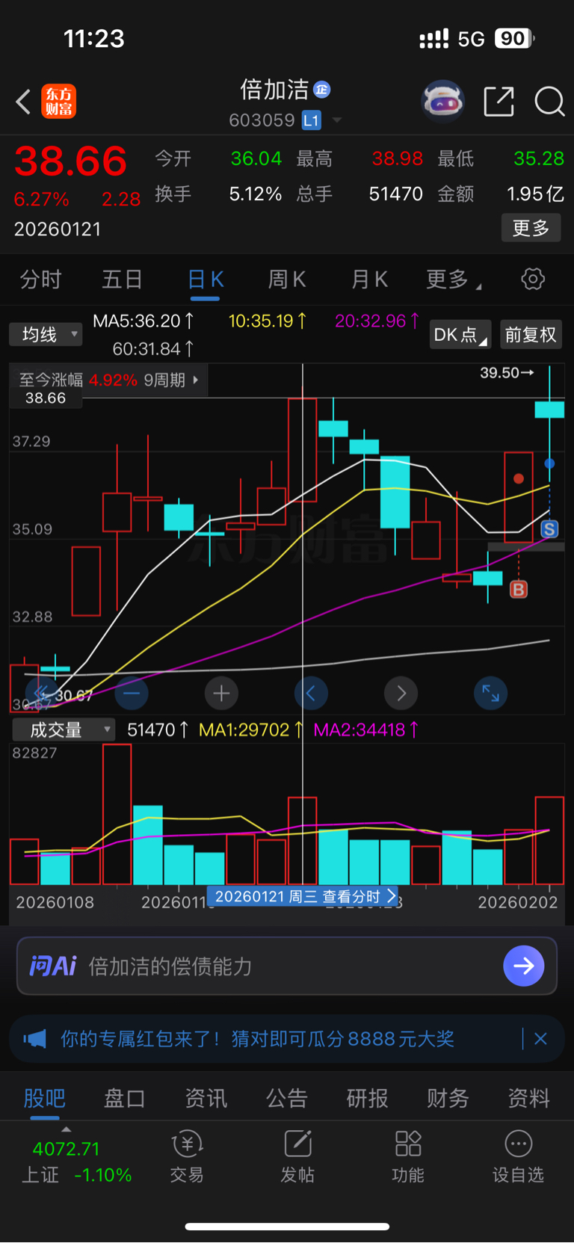Viewport: 574px width, 1243px height.
Task: Tap the magenta 20:32.96 MA value
Action: [x=377, y=321]
